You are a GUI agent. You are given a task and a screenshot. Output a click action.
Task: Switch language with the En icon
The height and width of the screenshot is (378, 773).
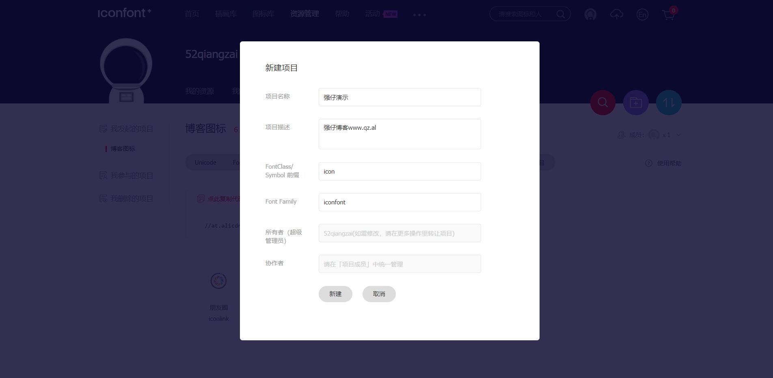point(642,15)
